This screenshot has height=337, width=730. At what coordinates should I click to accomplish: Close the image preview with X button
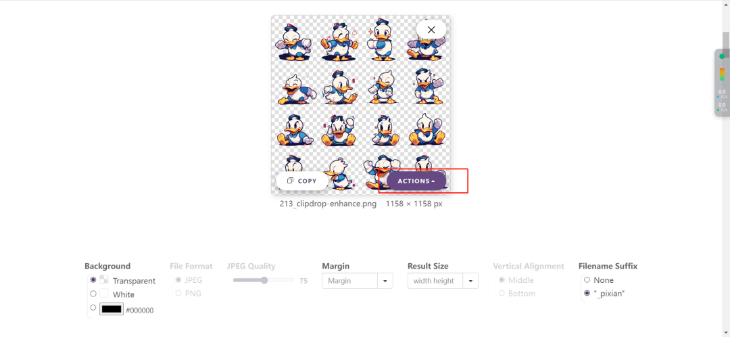point(431,30)
